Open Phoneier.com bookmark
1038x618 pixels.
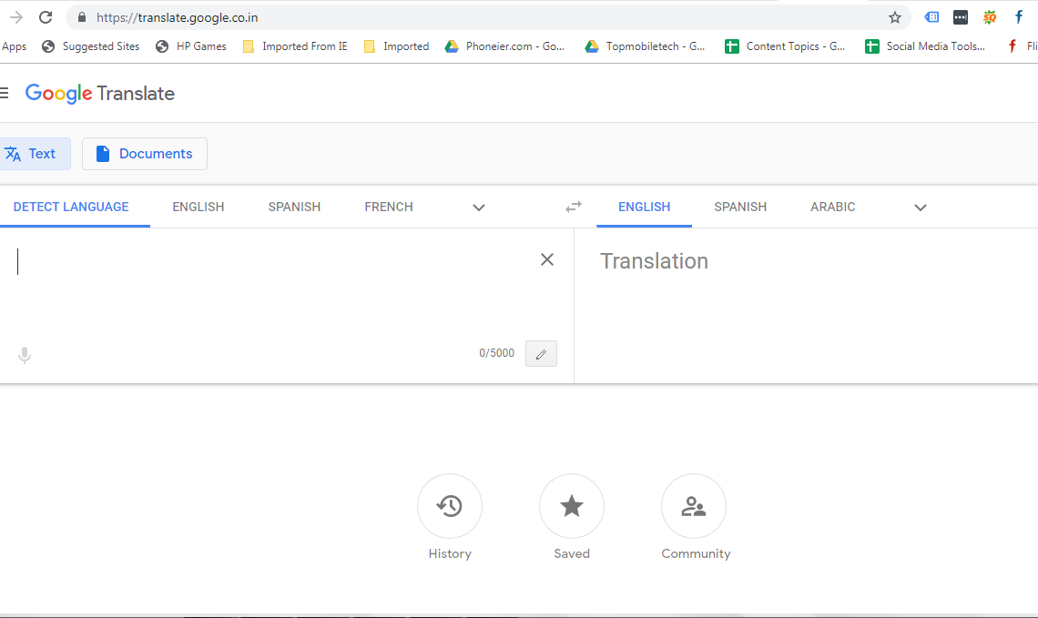[504, 46]
